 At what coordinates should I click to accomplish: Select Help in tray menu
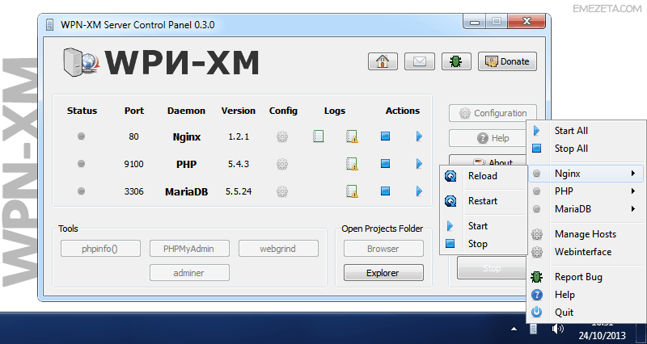point(586,295)
